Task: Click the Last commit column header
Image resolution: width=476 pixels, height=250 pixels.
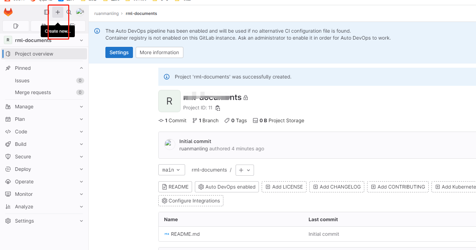Action: [323, 219]
